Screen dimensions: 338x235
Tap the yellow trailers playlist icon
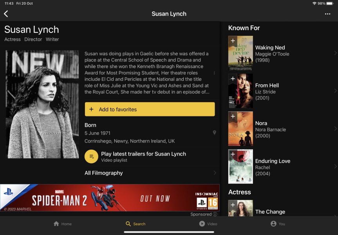click(91, 157)
